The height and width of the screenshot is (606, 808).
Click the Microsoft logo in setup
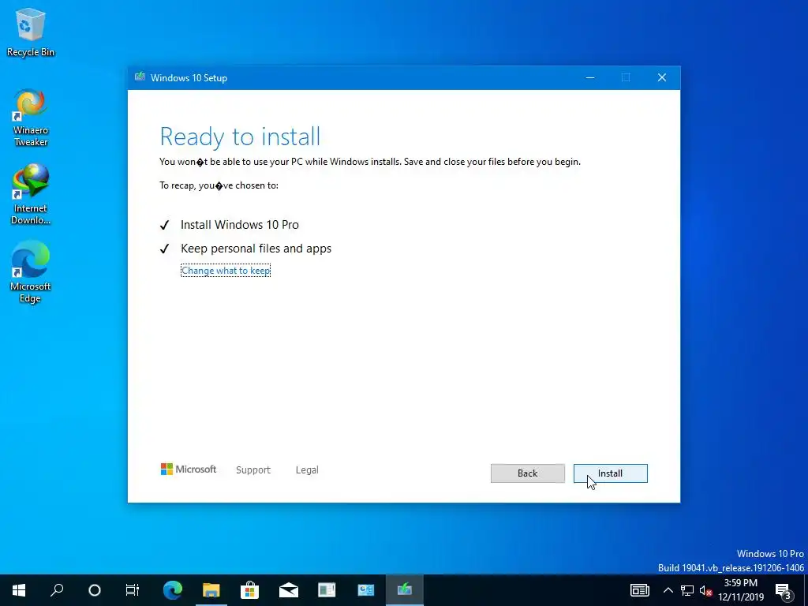[x=189, y=469]
